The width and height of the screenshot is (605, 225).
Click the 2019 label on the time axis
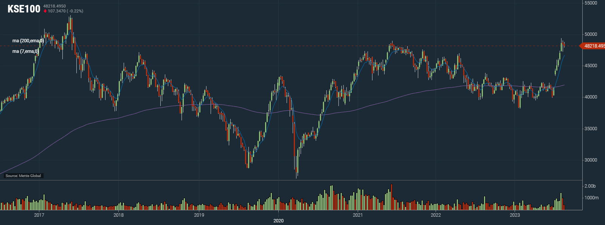[199, 215]
